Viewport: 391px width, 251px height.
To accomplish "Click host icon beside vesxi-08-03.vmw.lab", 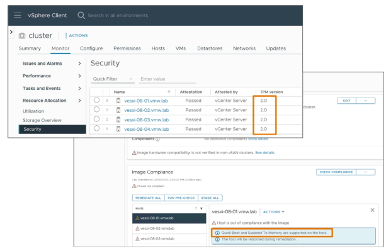I will (x=118, y=120).
